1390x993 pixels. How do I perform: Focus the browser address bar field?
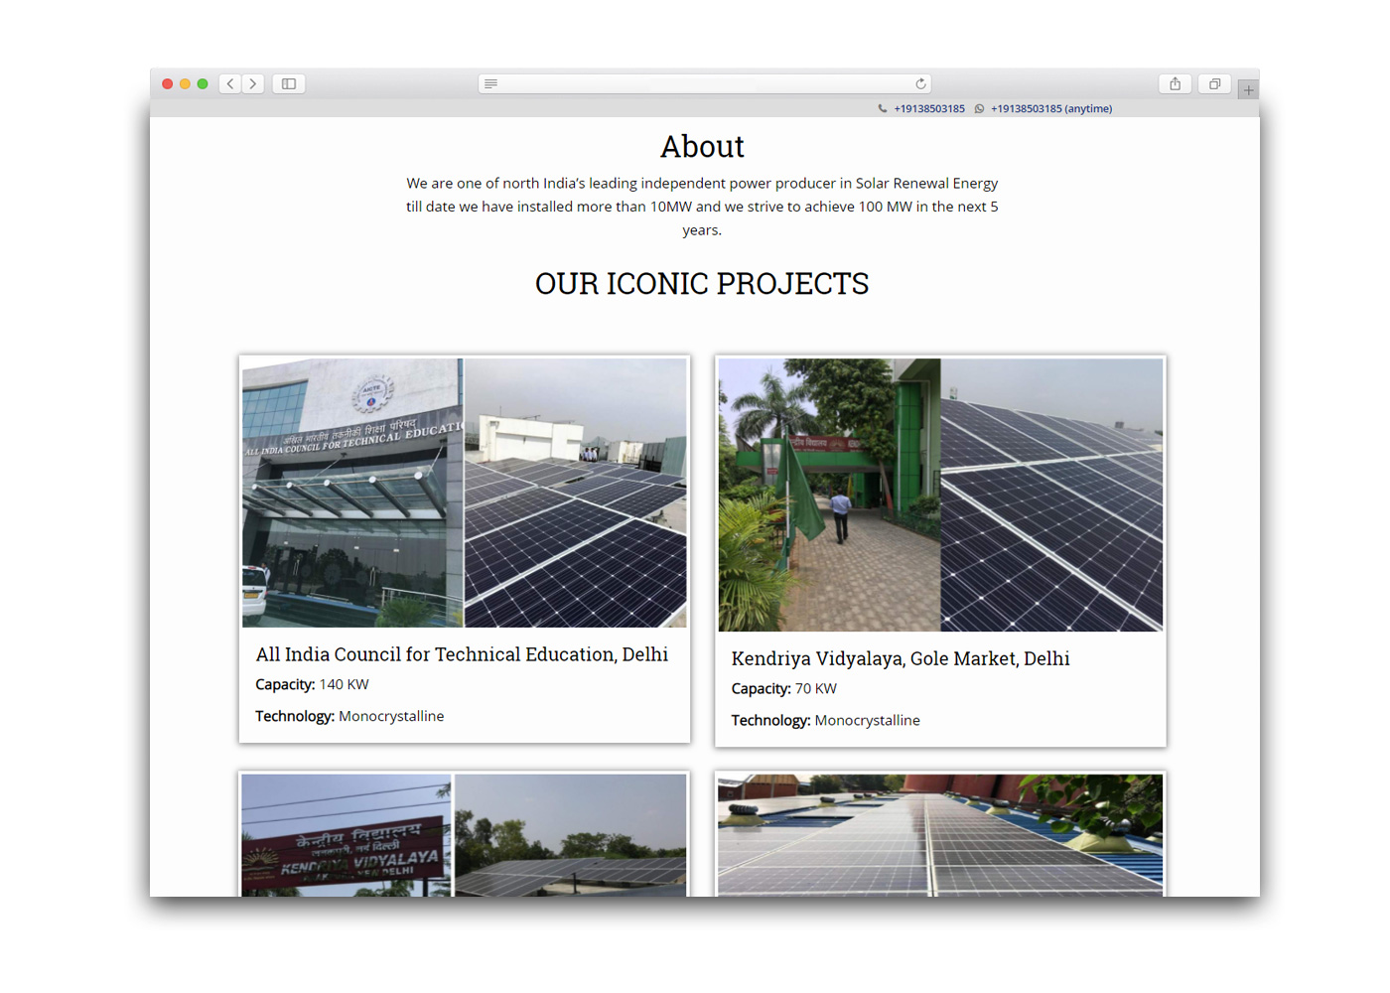click(x=705, y=83)
